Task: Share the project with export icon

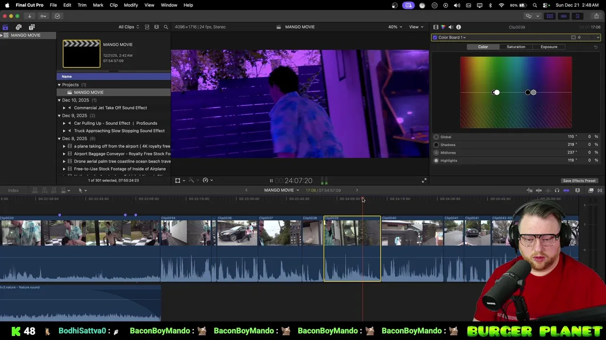Action: [596, 16]
